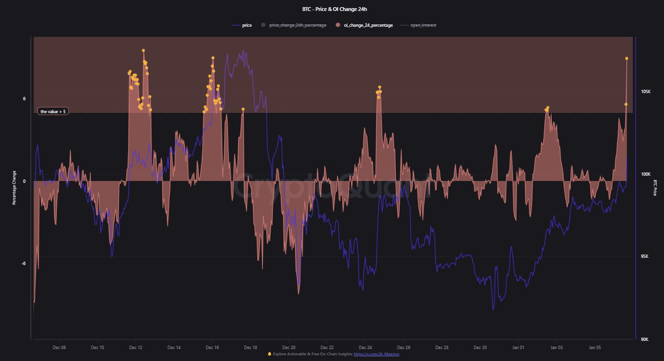Click the Jan 01 date label on x-axis

(x=518, y=347)
